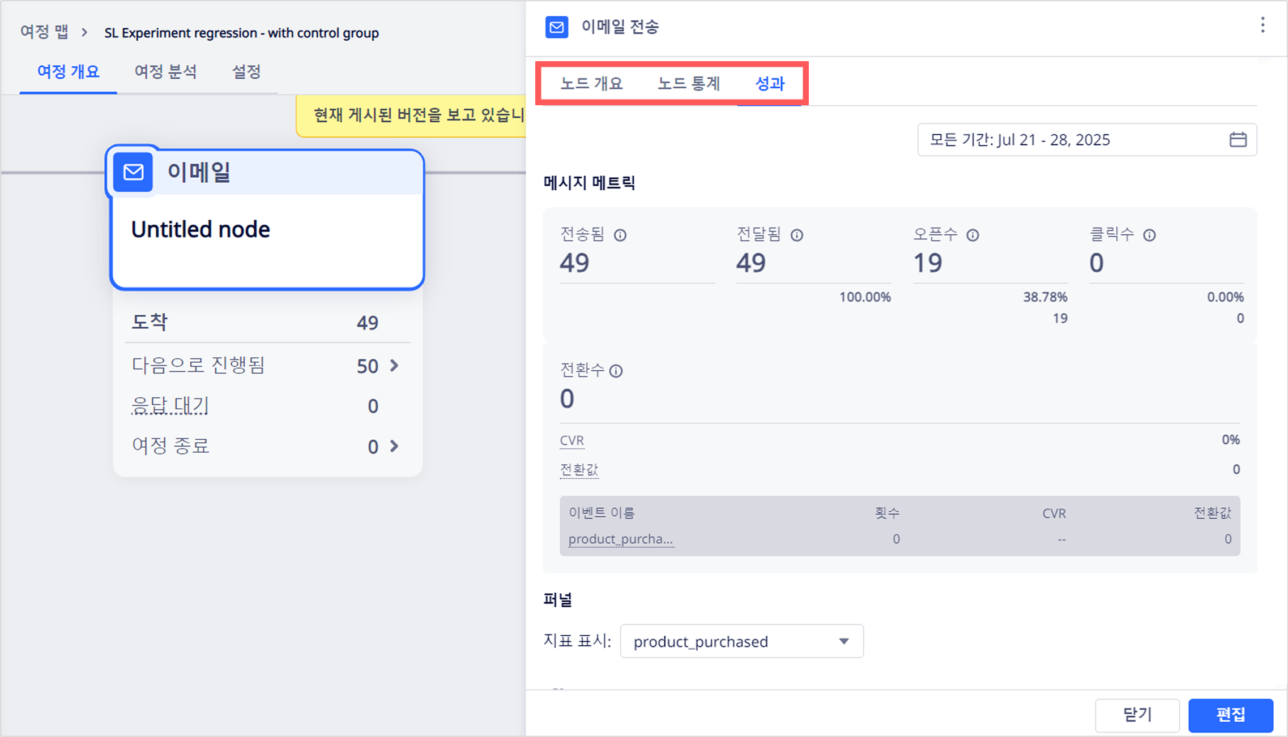This screenshot has height=737, width=1288.
Task: Click the email icon in the panel header
Action: 556,27
